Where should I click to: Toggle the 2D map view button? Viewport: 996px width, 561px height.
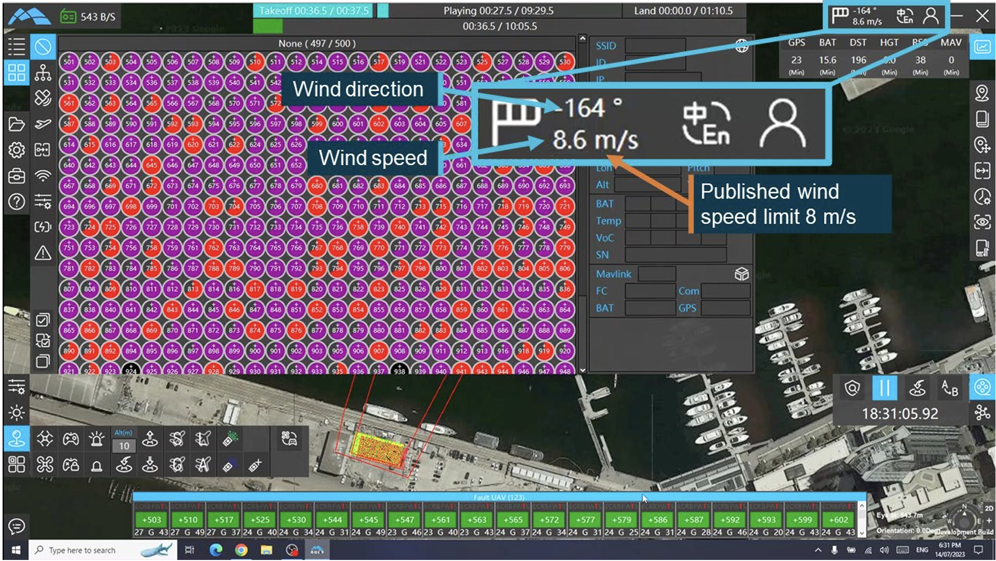tap(989, 508)
